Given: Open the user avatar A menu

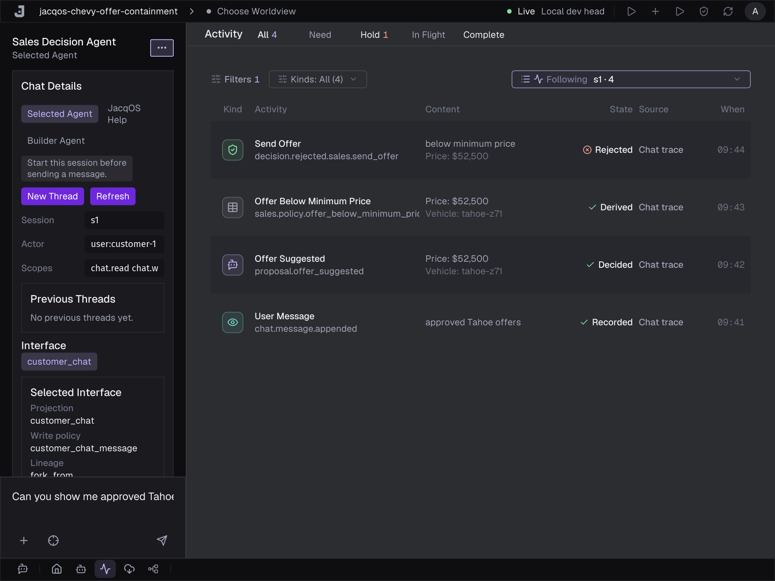Looking at the screenshot, I should [x=755, y=11].
